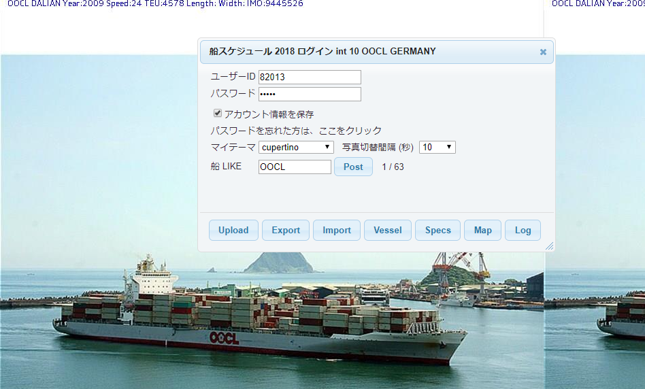This screenshot has height=389, width=645.
Task: Open the Specs section
Action: 437,231
